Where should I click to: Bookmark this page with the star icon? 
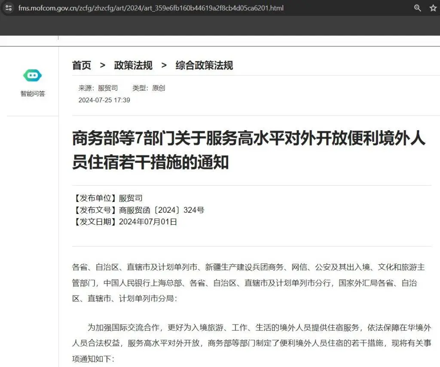[433, 8]
